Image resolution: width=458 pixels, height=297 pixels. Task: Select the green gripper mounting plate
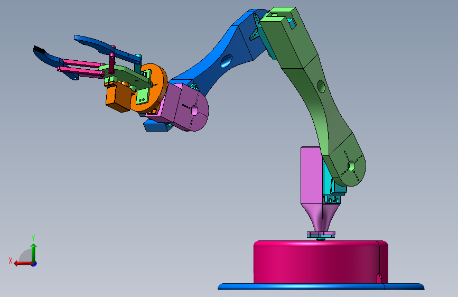pyautogui.click(x=126, y=77)
